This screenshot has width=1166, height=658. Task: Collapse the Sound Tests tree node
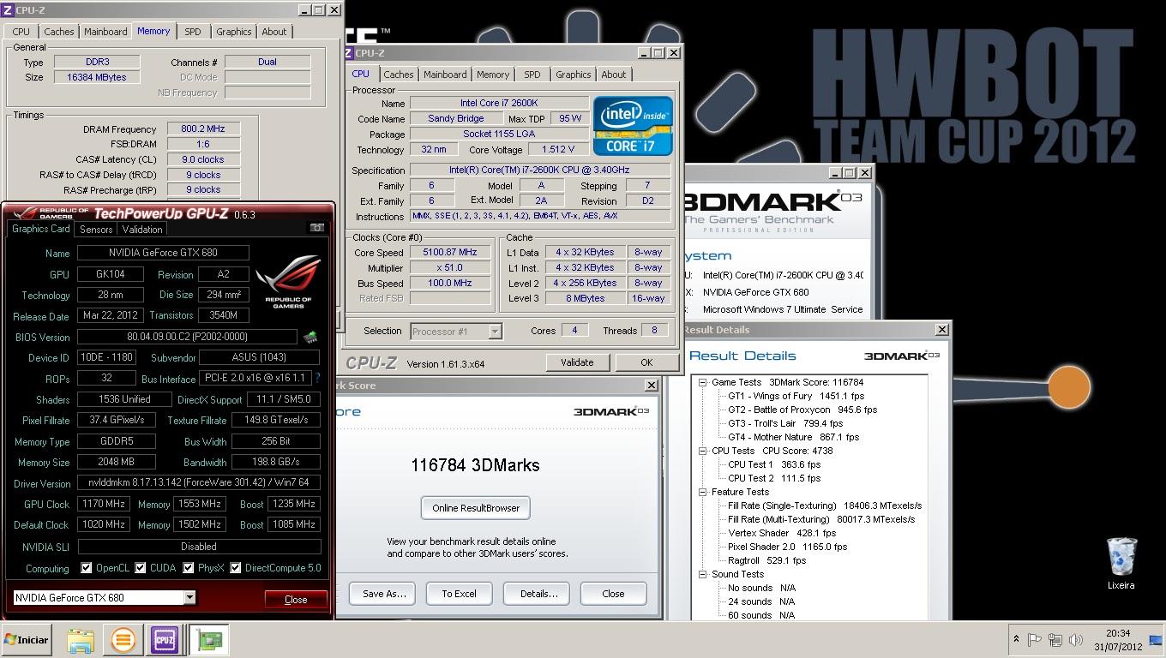703,574
